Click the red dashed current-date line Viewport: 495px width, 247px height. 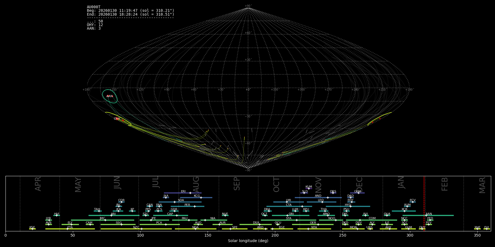pyautogui.click(x=424, y=203)
